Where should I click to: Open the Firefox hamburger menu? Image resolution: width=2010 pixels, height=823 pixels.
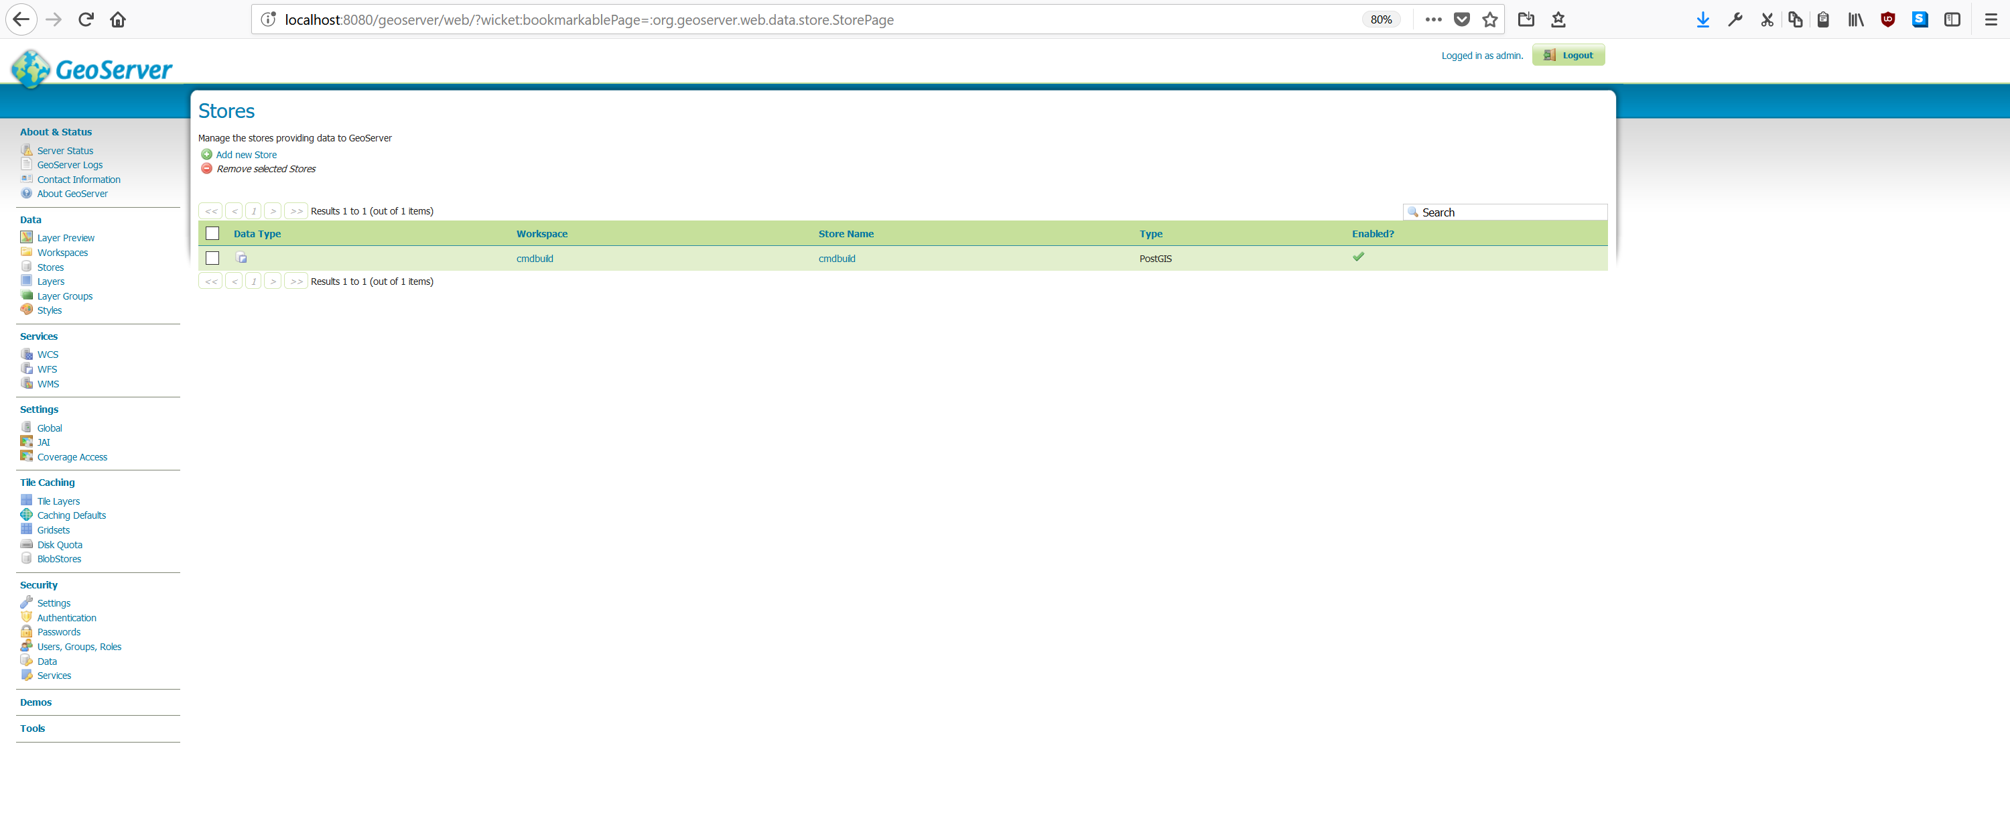(1991, 19)
